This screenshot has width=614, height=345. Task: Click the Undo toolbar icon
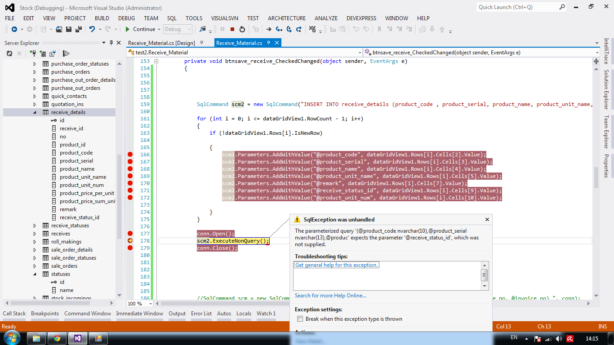[x=92, y=29]
